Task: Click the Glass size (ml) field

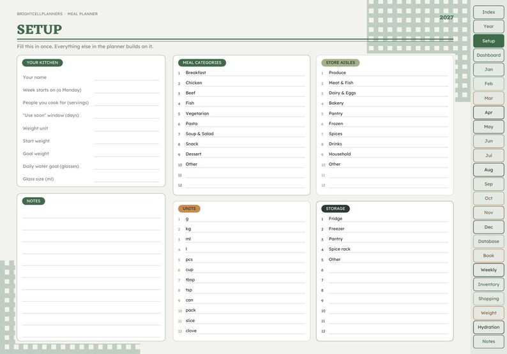Action: (x=126, y=179)
